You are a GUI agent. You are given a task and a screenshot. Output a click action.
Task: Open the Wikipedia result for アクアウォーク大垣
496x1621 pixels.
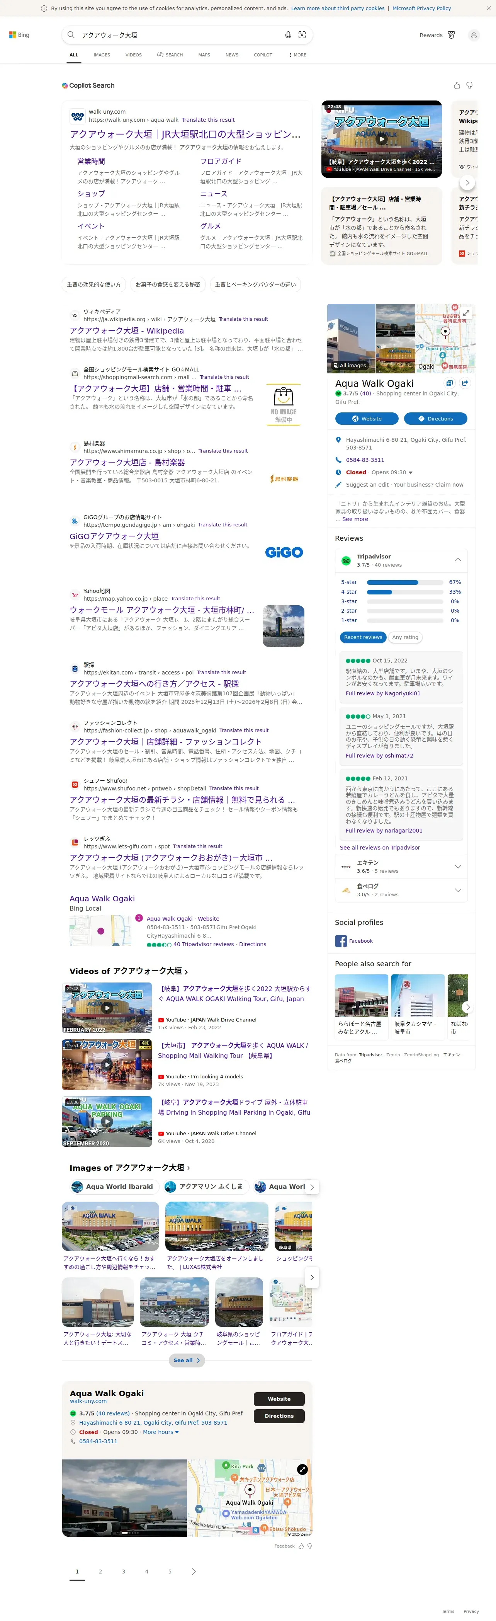127,330
